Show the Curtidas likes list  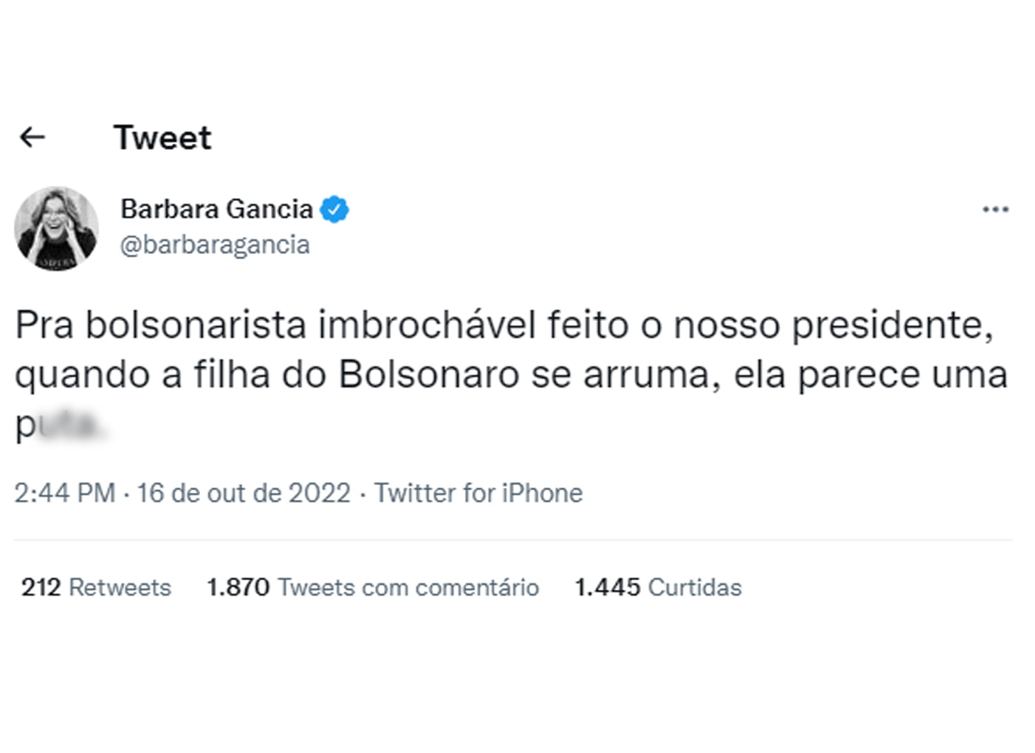[x=695, y=588]
